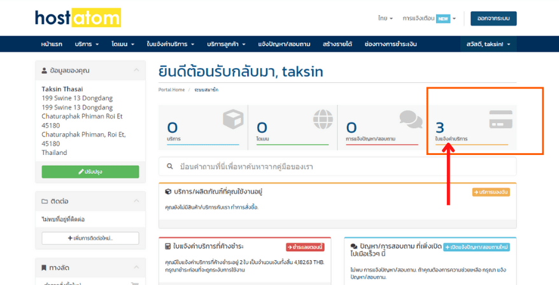Viewport: 559px width, 285px height.
Task: Click the NEW badge beside การแจ้งเตือน
Action: click(x=443, y=18)
